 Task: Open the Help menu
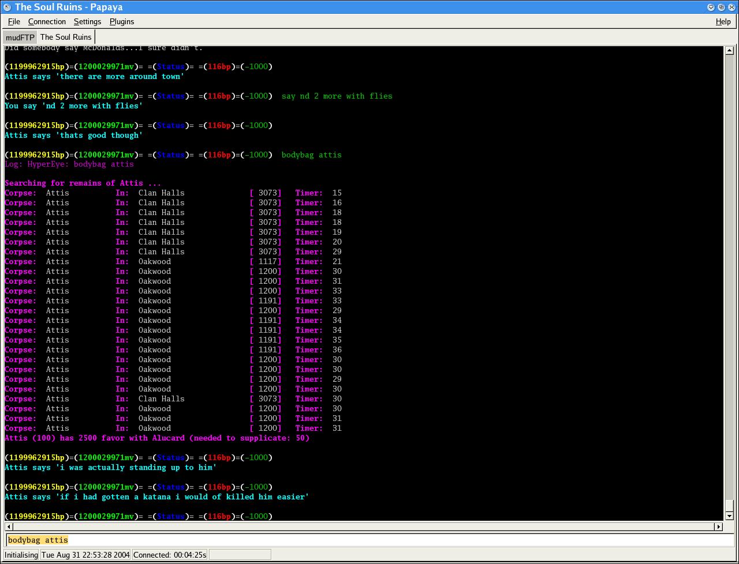(723, 21)
